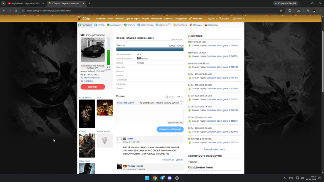Open the Награды tab
This screenshot has height=182, width=324.
[211, 25]
